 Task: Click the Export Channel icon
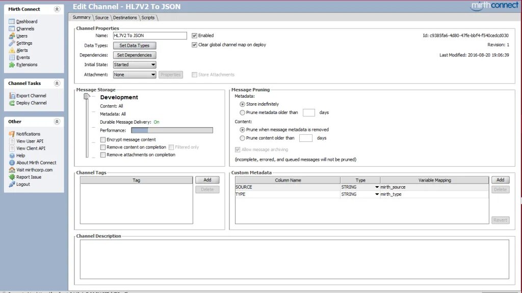[12, 96]
